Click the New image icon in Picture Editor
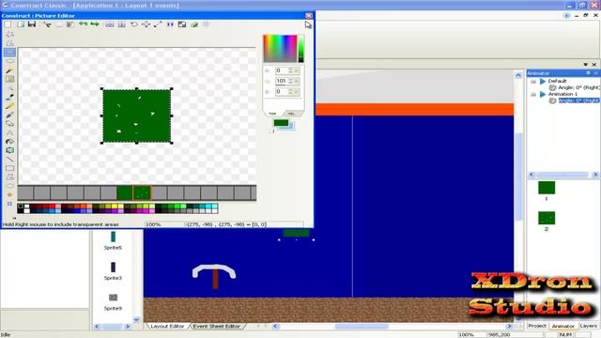Viewport: 601px width, 338px height. tap(8, 24)
